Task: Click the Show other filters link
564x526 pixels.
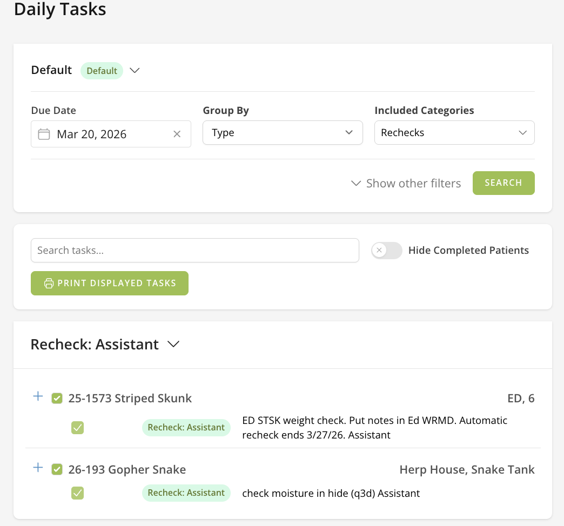Action: pyautogui.click(x=413, y=183)
